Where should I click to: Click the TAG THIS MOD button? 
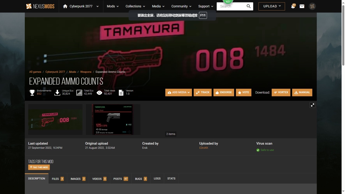pos(39,167)
